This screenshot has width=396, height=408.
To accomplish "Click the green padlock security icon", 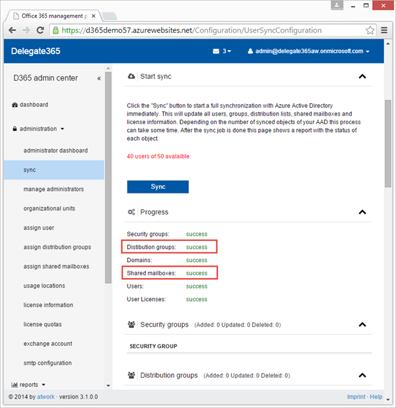I will point(55,30).
